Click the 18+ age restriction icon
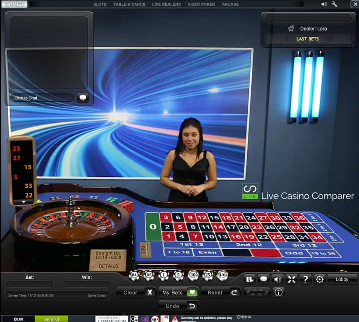Image resolution: width=359 pixels, height=322 pixels. click(x=155, y=319)
